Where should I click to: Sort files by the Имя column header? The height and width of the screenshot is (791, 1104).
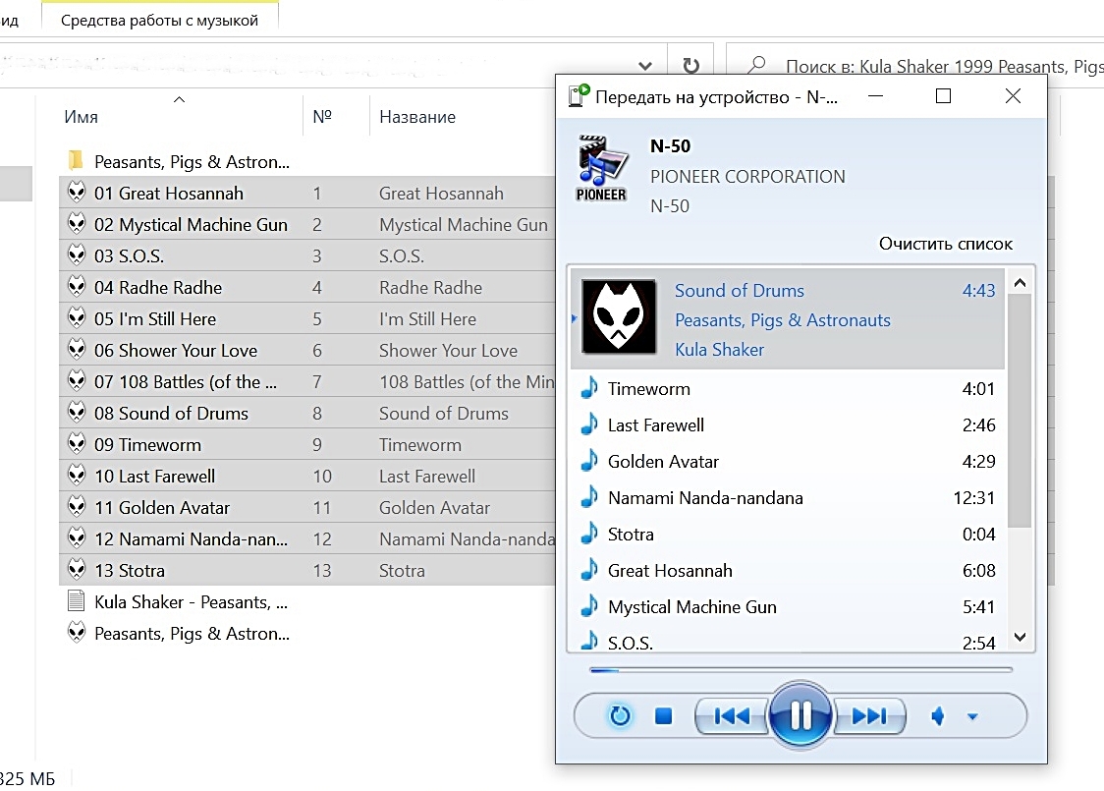tap(82, 117)
